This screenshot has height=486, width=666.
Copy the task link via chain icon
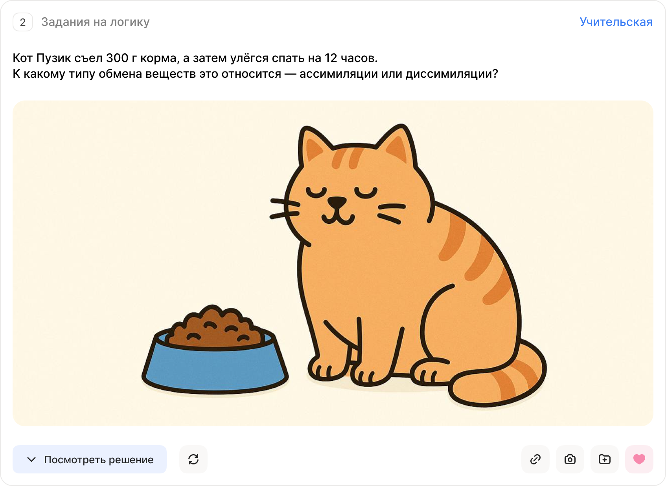click(x=535, y=459)
